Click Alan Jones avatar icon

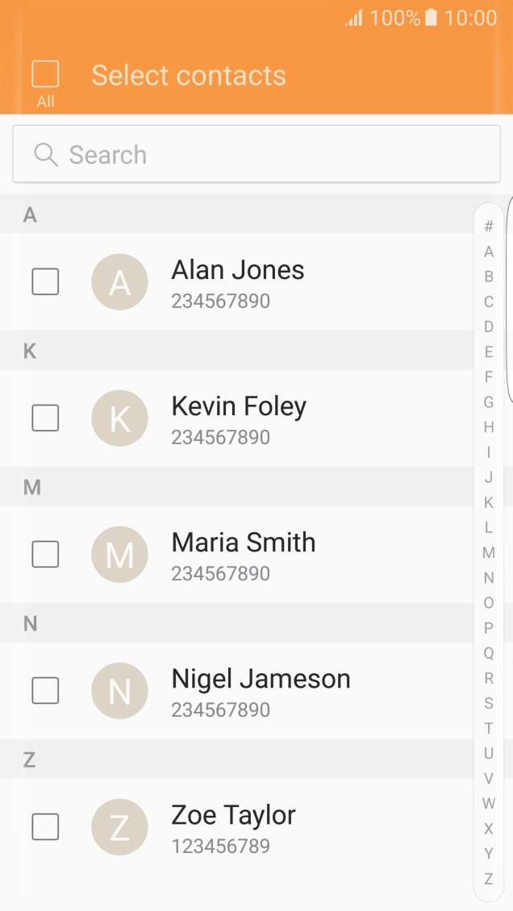coord(119,282)
